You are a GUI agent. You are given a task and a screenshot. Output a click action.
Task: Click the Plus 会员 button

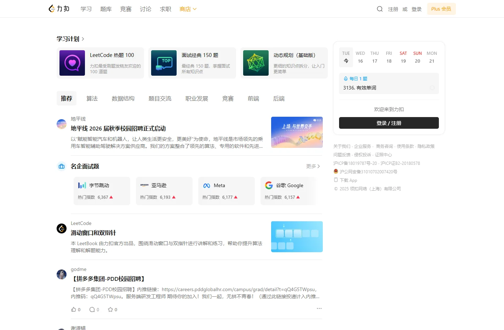[x=441, y=9]
